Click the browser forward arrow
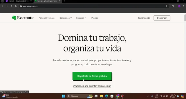 coord(7,6)
